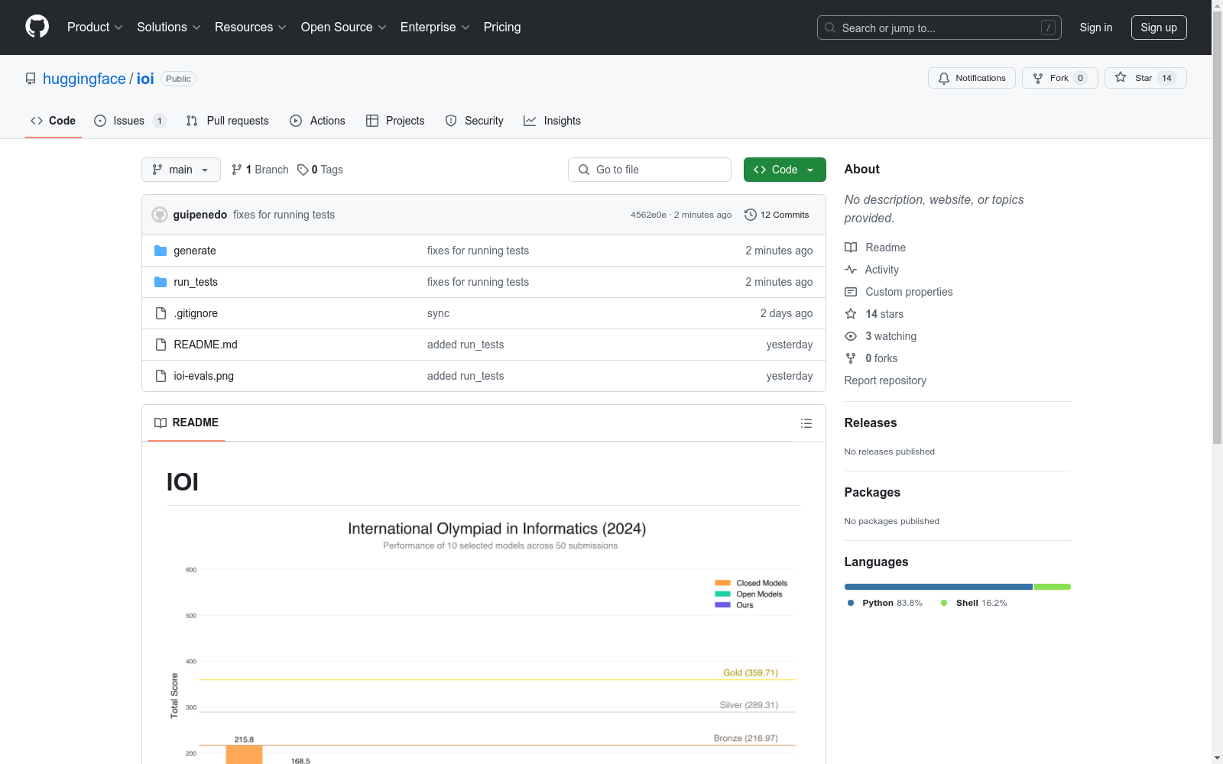This screenshot has height=764, width=1223.
Task: Click the search magnifier in top bar
Action: pos(830,28)
